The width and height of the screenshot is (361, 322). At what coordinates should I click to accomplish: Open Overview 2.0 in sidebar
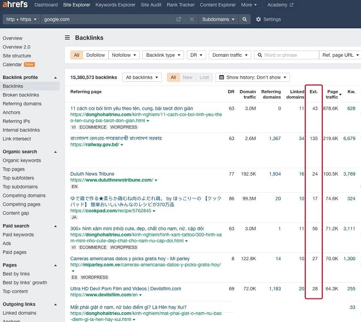point(17,47)
